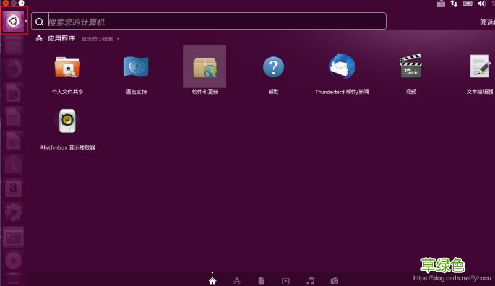Switch to the Videos lens
Screen dimensions: 495x286
286,280
